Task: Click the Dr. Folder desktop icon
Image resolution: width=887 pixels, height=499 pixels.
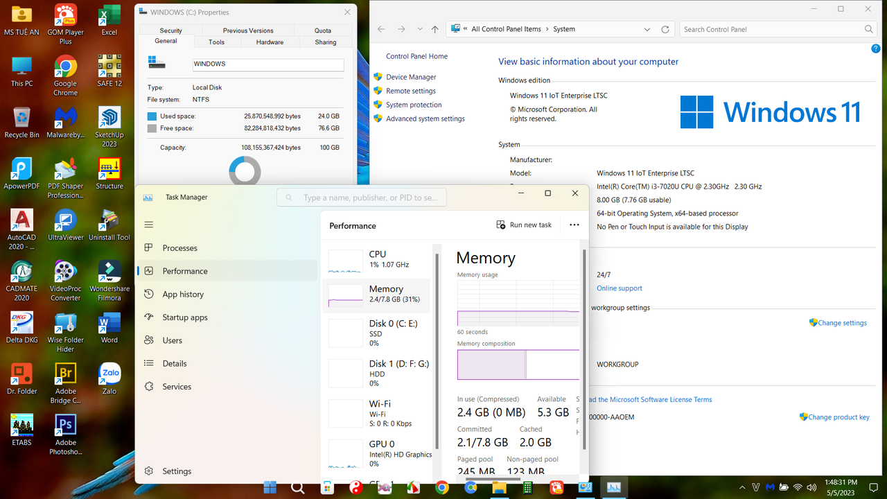Action: click(x=21, y=379)
